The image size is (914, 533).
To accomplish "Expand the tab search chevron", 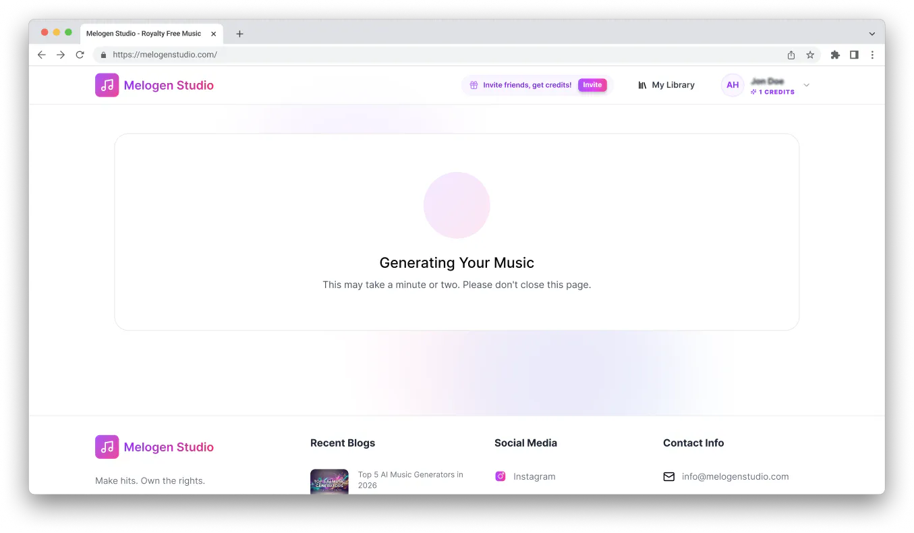I will (872, 34).
